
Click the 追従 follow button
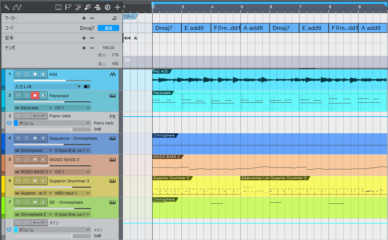click(x=108, y=28)
